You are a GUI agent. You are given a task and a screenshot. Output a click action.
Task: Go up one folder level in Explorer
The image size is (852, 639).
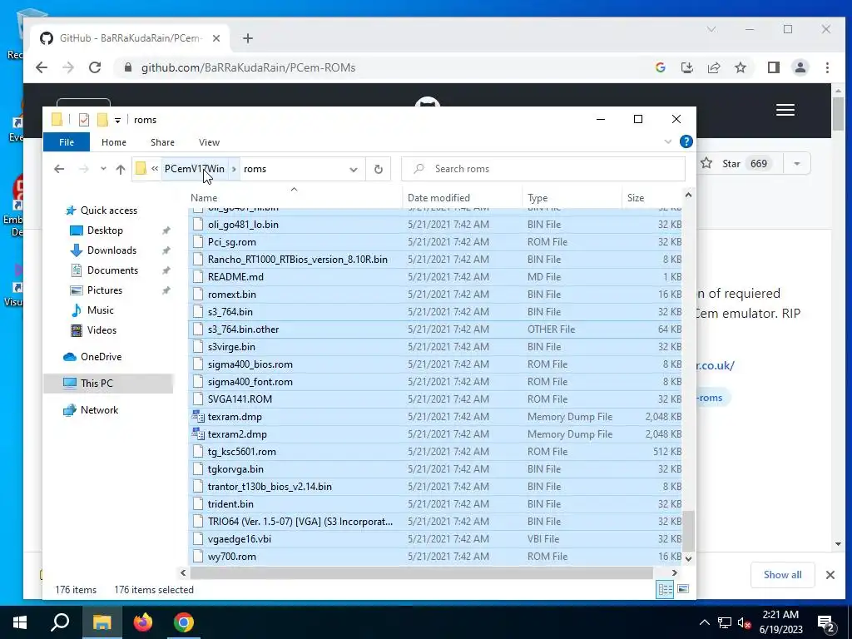click(121, 169)
